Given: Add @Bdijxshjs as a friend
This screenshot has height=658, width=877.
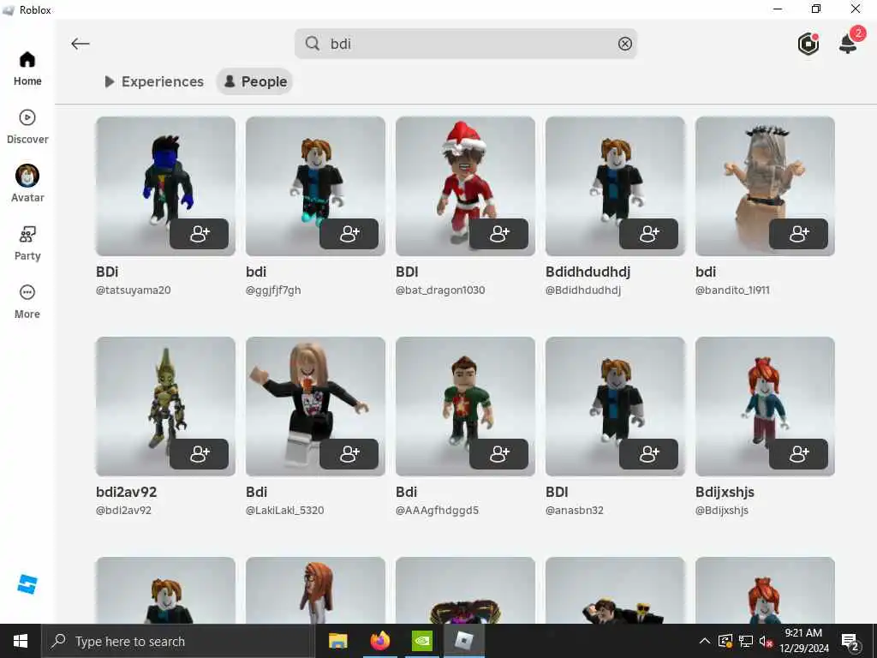Looking at the screenshot, I should point(799,454).
